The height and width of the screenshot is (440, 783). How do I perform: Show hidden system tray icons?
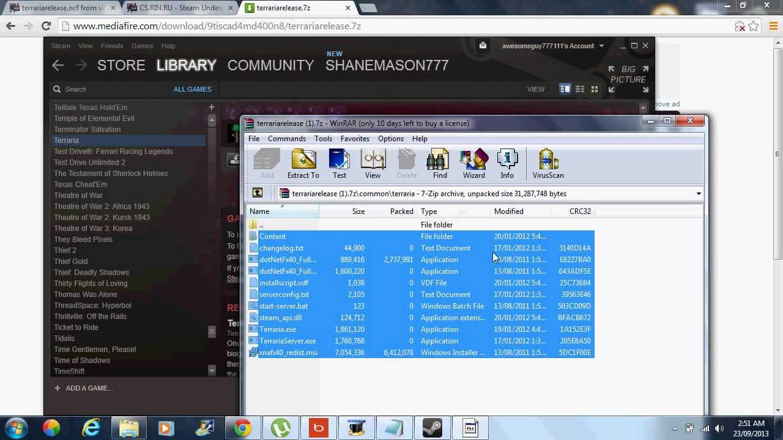click(x=675, y=428)
